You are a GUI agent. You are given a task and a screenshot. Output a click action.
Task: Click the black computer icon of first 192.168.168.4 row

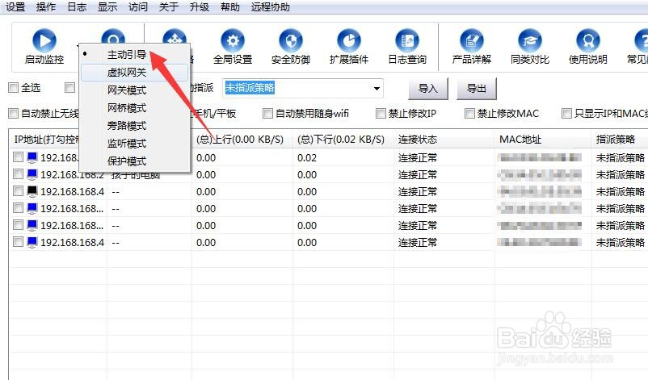pos(32,192)
